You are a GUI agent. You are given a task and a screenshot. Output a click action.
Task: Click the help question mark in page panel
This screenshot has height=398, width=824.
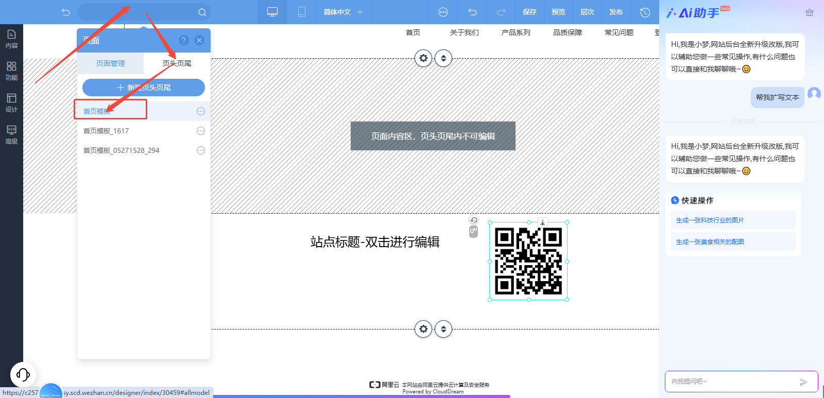184,40
